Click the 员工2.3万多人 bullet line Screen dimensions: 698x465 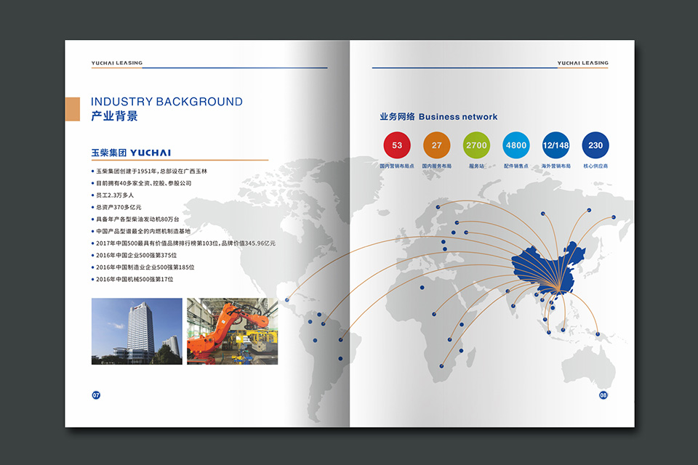[x=116, y=195]
